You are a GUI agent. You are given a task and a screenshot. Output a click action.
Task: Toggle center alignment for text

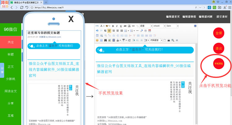click(x=114, y=31)
